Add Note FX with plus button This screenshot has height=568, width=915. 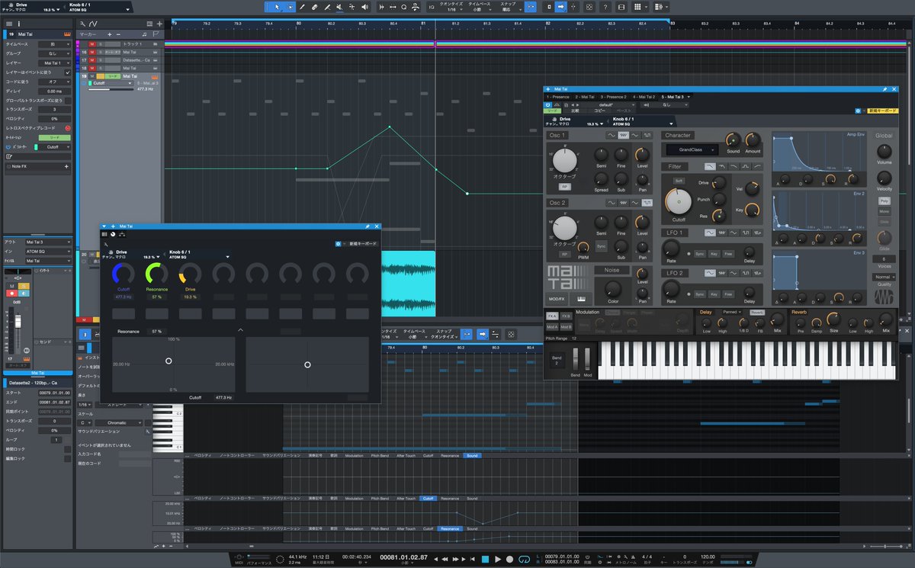coord(66,165)
